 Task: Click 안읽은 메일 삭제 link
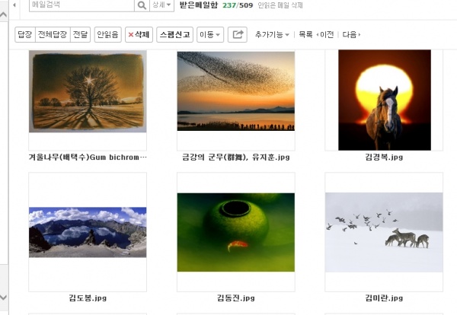click(280, 5)
